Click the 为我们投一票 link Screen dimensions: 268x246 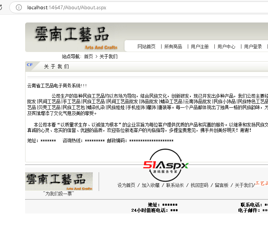pyautogui.click(x=58, y=194)
